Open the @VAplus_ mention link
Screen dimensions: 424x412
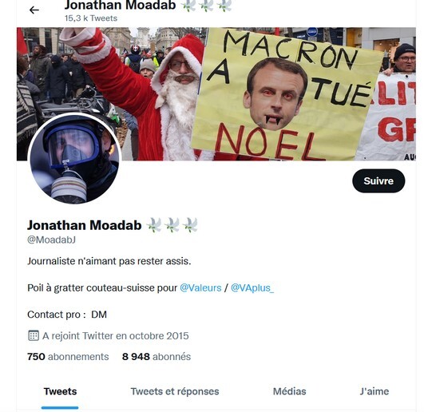[252, 288]
